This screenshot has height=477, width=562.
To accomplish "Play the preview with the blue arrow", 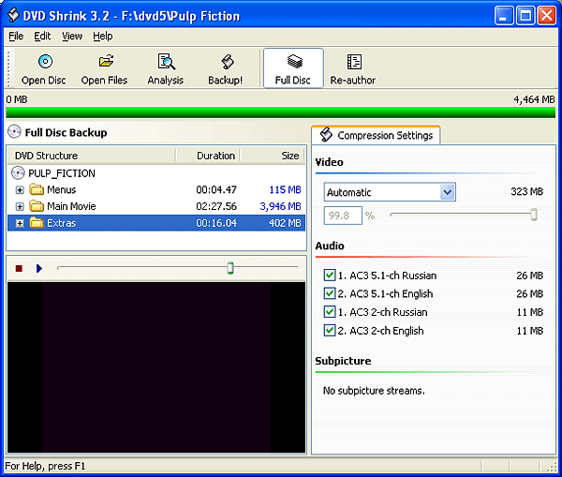I will (39, 268).
